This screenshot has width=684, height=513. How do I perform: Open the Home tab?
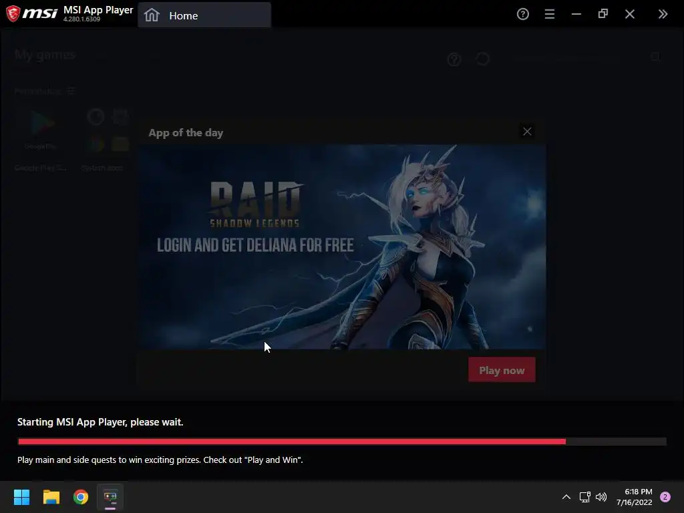tap(204, 15)
